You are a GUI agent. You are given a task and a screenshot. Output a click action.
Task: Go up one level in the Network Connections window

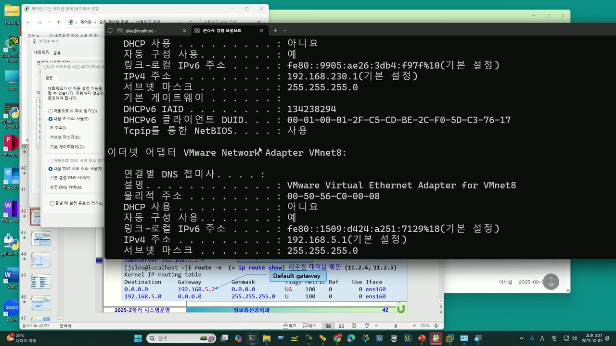[x=58, y=22]
